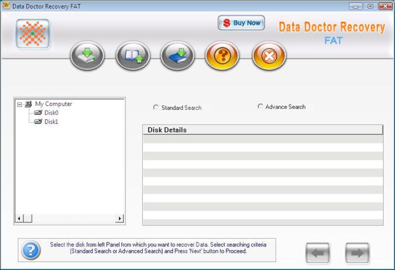Screen dimensions: 395x270
Task: Open Help via the question mark button
Action: coord(222,56)
